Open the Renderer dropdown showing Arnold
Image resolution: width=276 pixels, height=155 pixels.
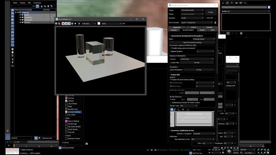click(192, 18)
